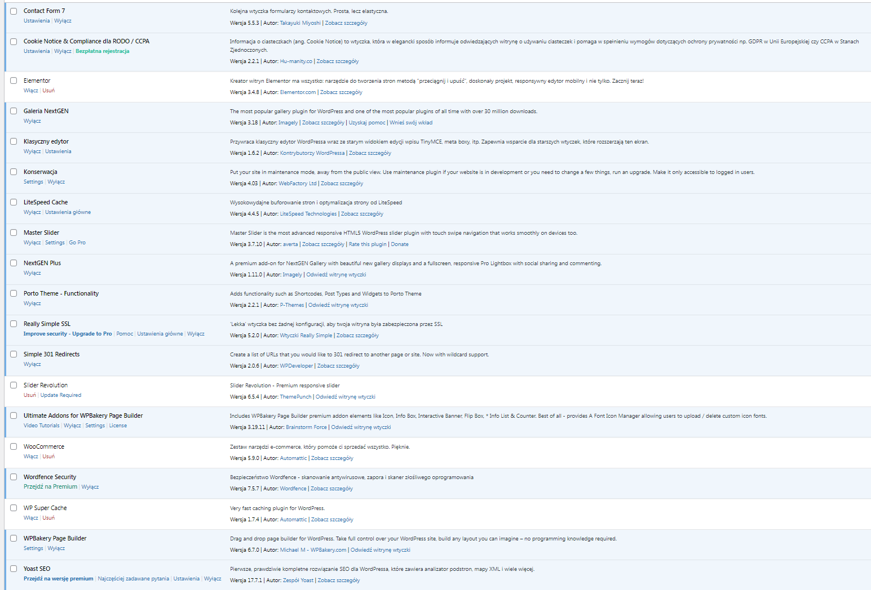Deactivate Galeria NextGEN via Wyłącz
This screenshot has width=871, height=590.
[32, 121]
